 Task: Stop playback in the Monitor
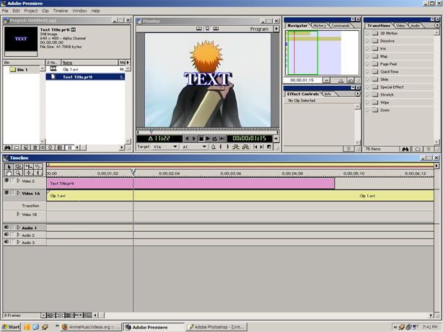coord(201,138)
